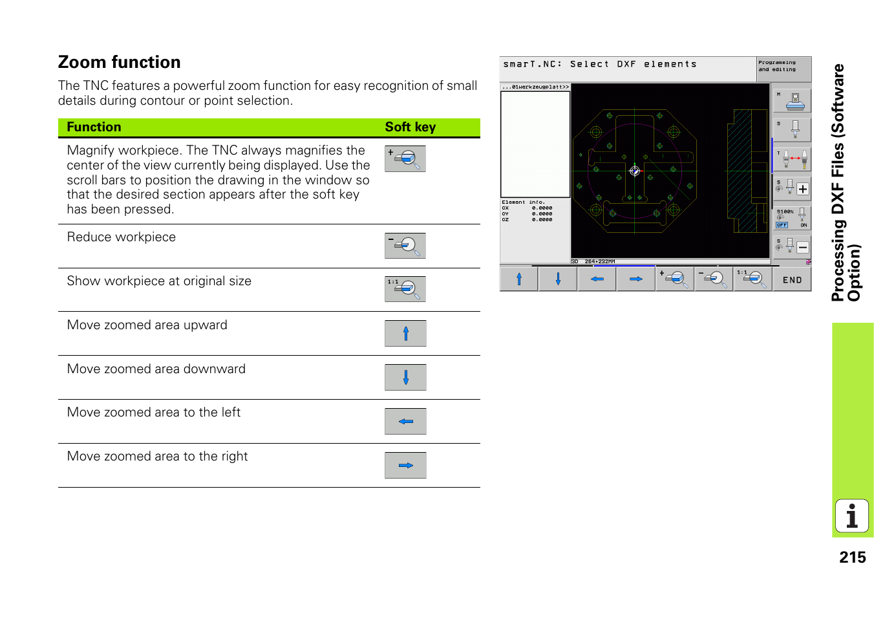Image resolution: width=874 pixels, height=617 pixels.
Task: Click 'Move zoomed area upward' text
Action: (147, 325)
